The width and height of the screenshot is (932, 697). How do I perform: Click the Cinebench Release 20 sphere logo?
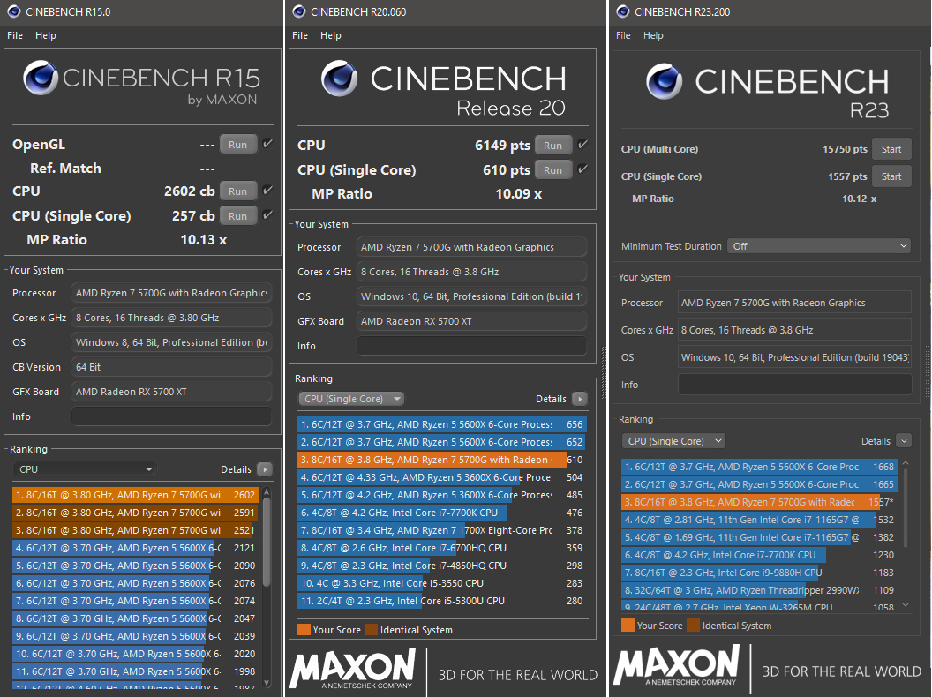(340, 78)
